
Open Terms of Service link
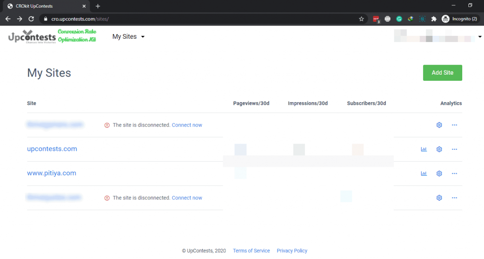coord(251,250)
